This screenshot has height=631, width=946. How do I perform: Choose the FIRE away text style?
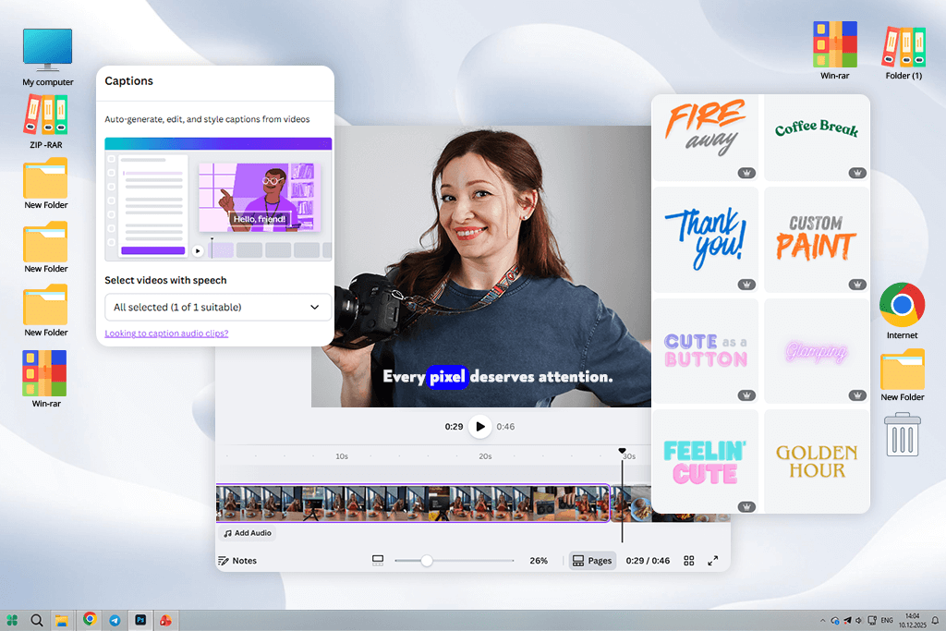point(705,138)
